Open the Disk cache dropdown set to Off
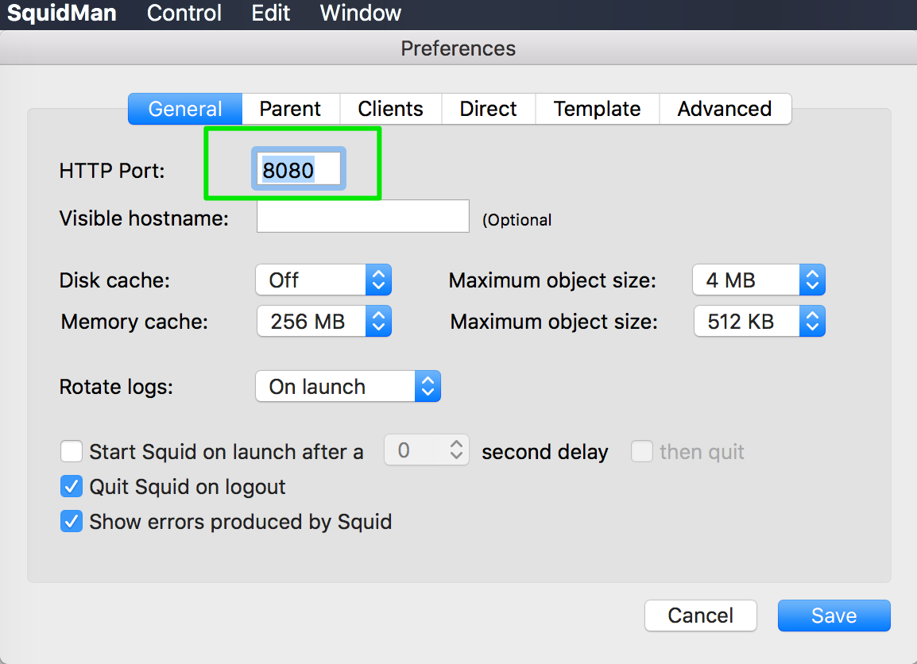 (323, 280)
